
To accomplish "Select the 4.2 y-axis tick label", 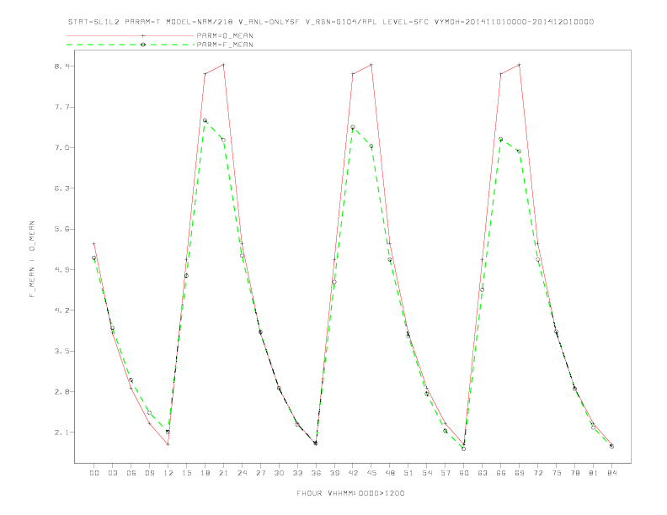I will pyautogui.click(x=61, y=311).
